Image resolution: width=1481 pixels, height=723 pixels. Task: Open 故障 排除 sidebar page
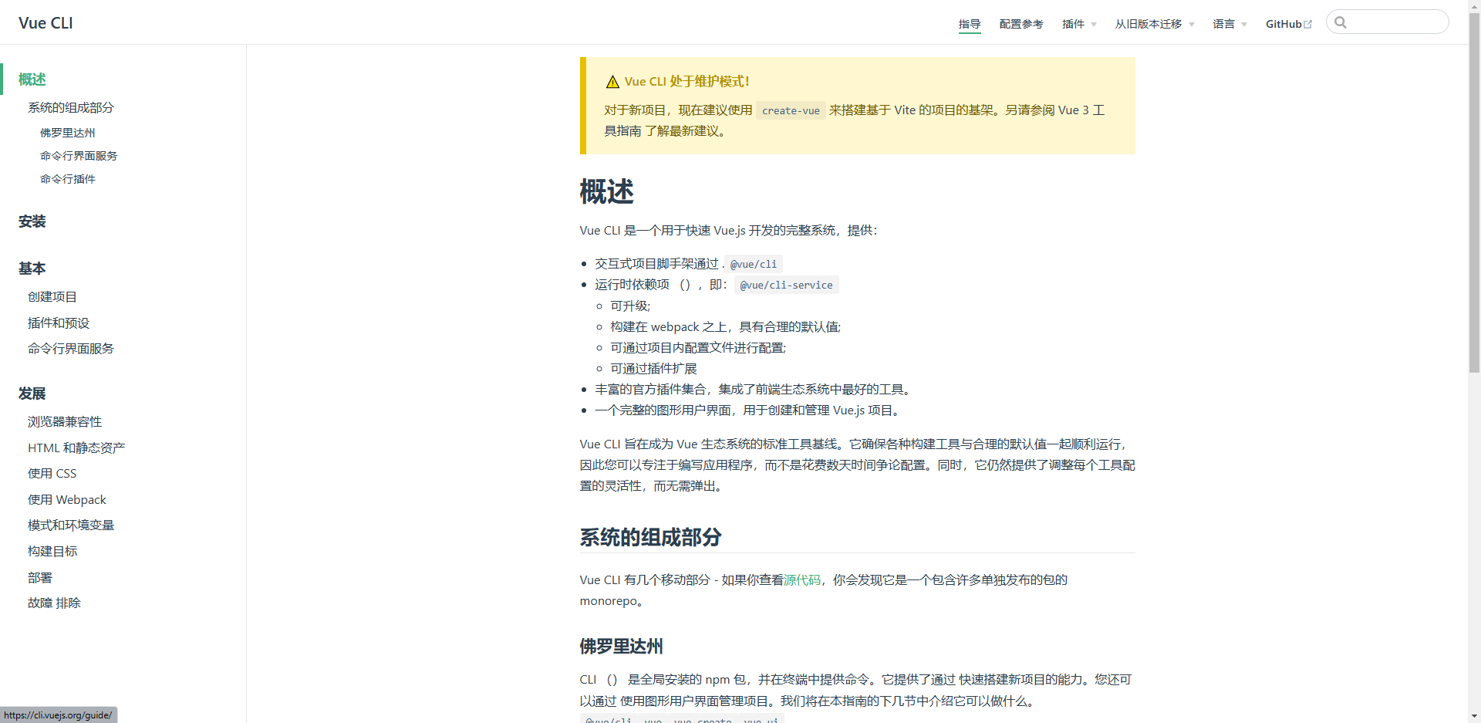pyautogui.click(x=54, y=603)
